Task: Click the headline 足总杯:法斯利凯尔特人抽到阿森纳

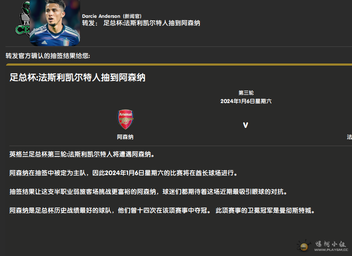Action: point(77,78)
